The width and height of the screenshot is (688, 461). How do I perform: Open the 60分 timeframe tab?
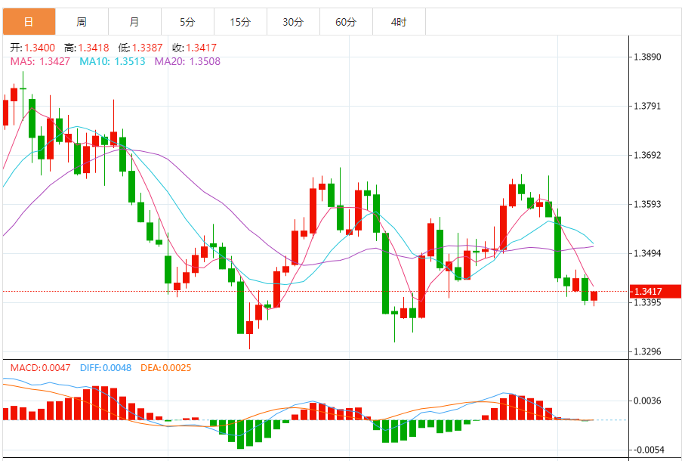(346, 21)
